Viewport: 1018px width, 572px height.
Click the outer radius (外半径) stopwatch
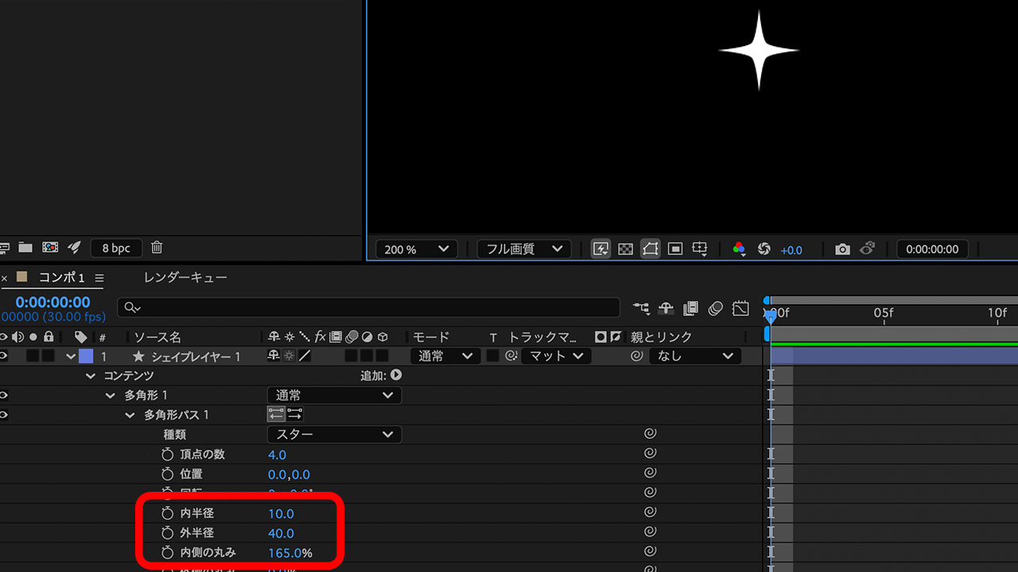click(167, 533)
